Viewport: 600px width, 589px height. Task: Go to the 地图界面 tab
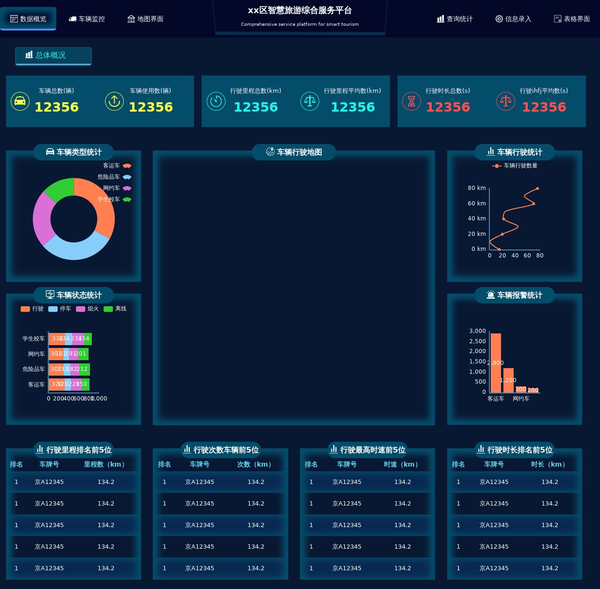145,19
